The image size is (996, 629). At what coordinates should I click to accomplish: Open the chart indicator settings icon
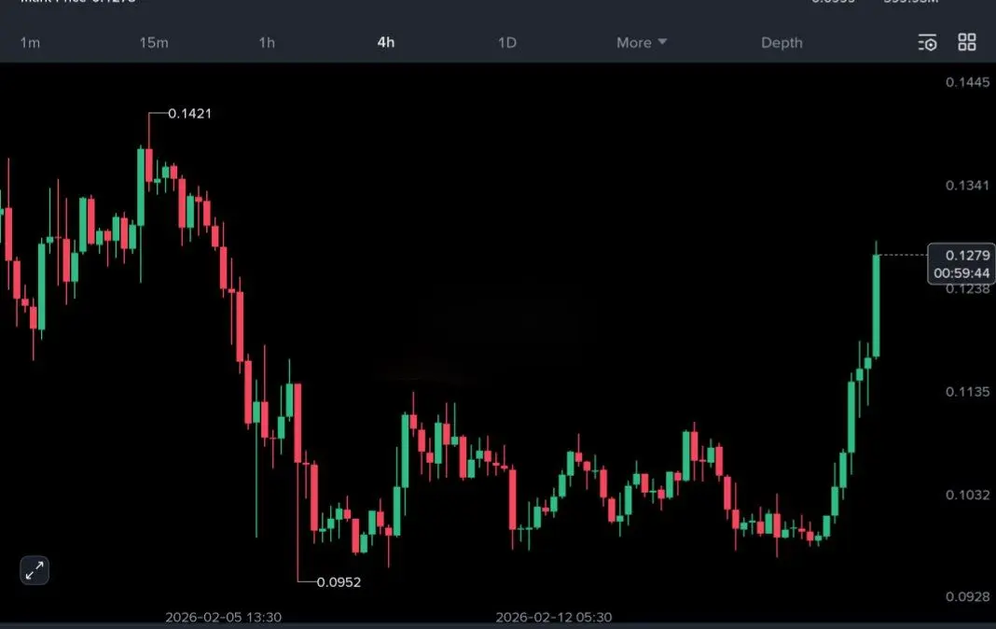click(x=927, y=43)
